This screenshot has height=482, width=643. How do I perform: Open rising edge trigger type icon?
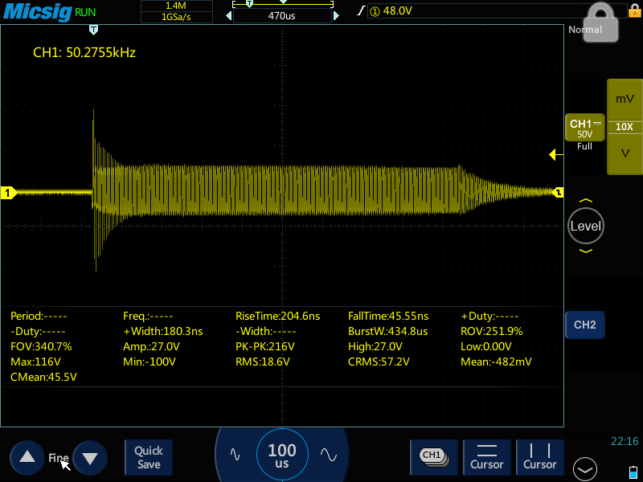(360, 10)
